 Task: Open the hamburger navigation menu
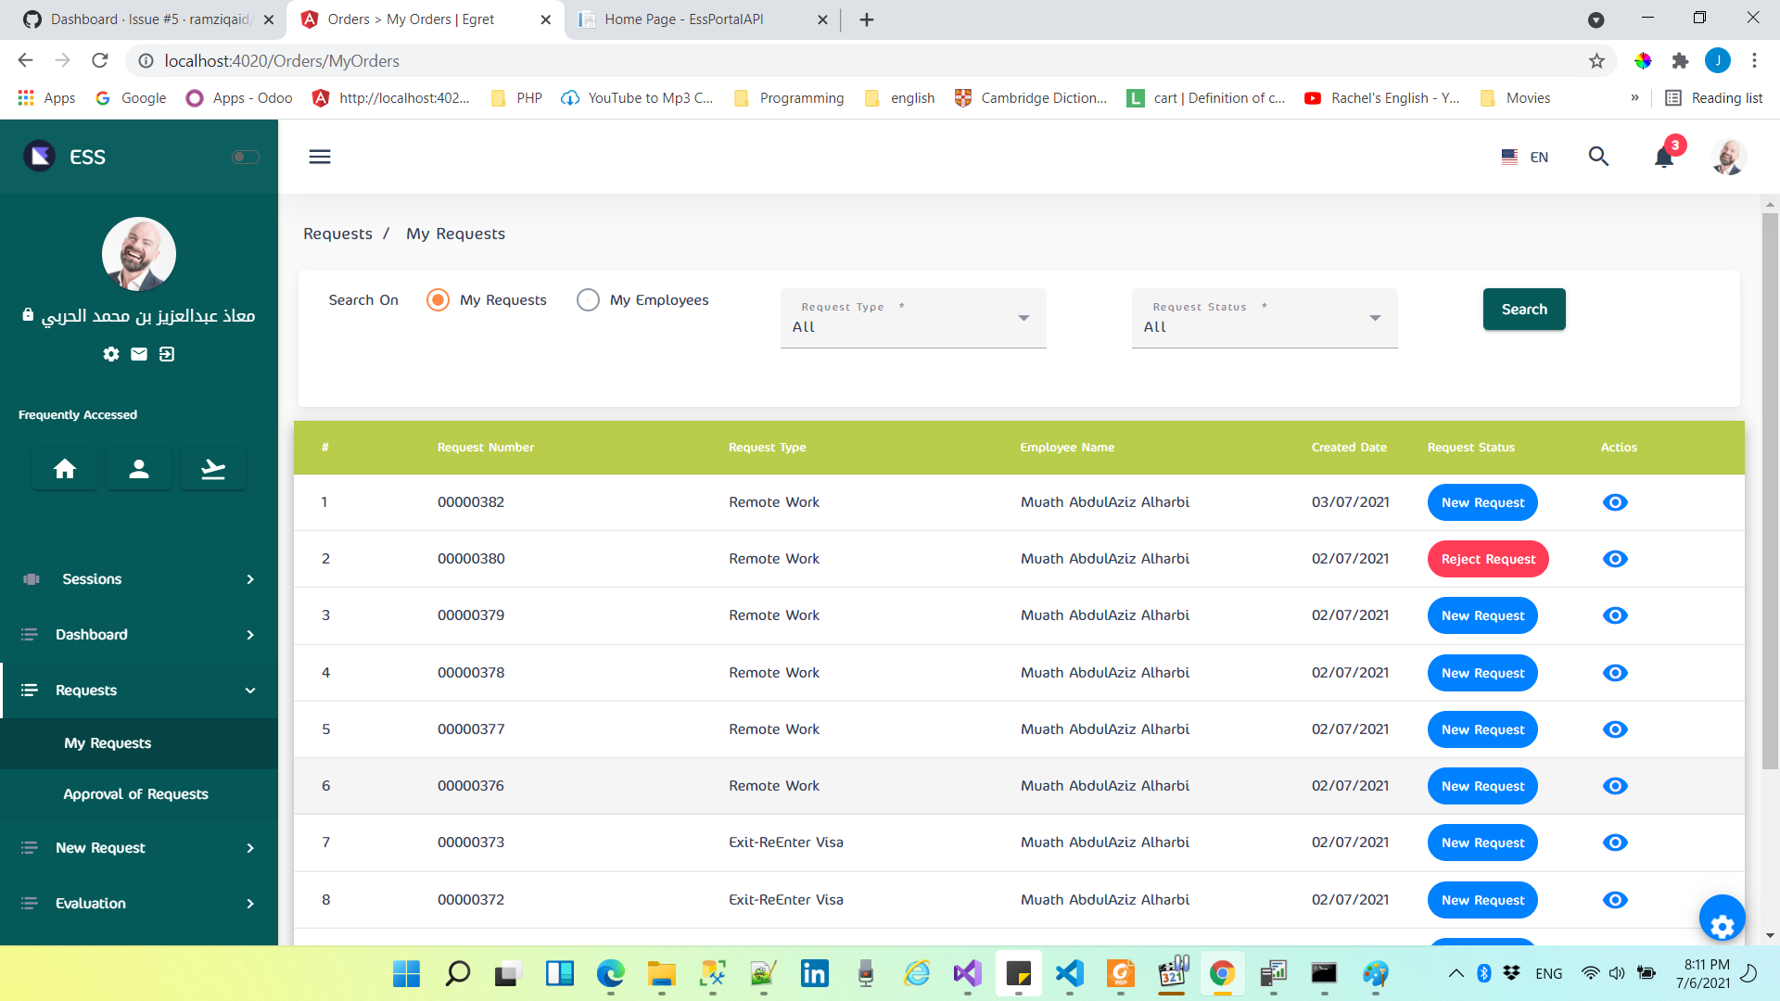(x=319, y=156)
